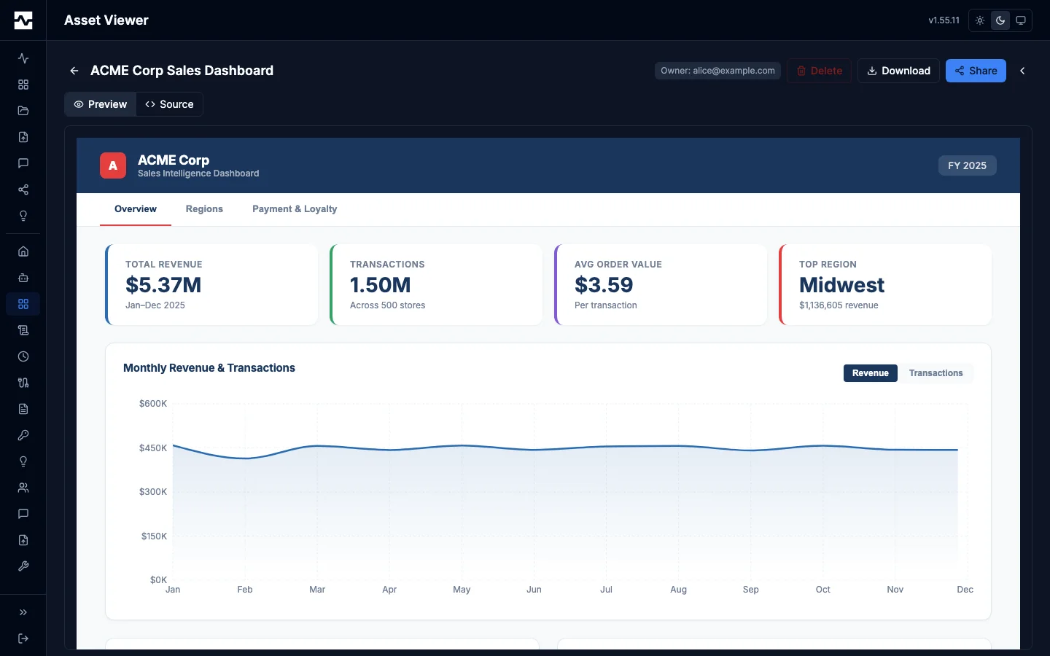Open the clock history icon in the sidebar
Viewport: 1050px width, 656px height.
[23, 356]
